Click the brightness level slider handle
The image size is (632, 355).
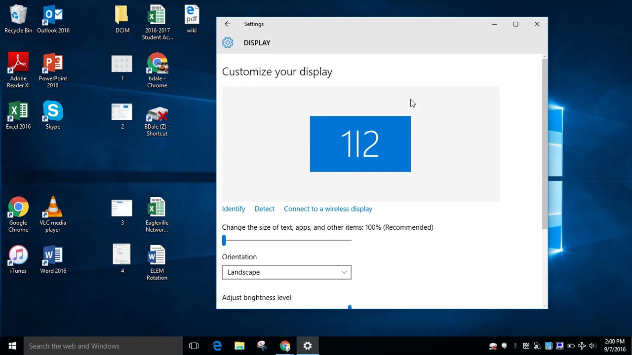[x=350, y=307]
